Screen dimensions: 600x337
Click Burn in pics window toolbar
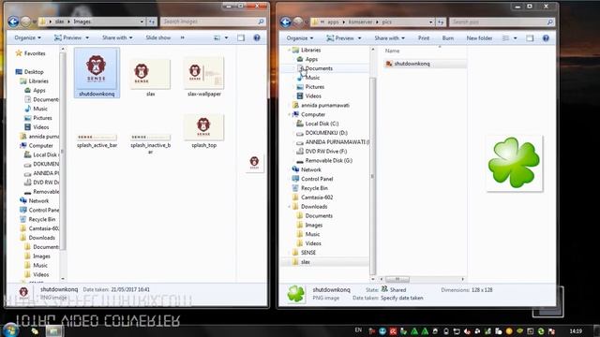click(448, 38)
